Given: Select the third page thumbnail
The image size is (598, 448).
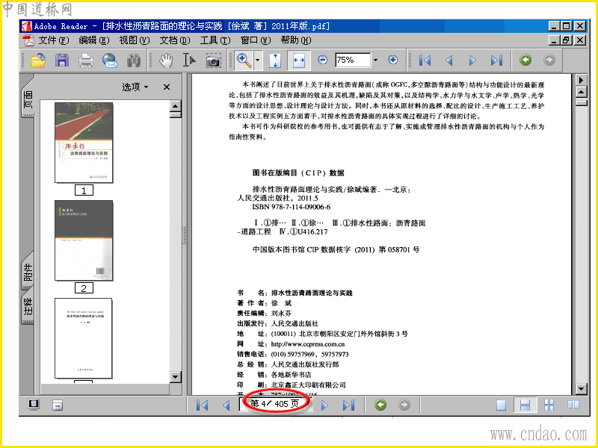Looking at the screenshot, I should point(84,338).
